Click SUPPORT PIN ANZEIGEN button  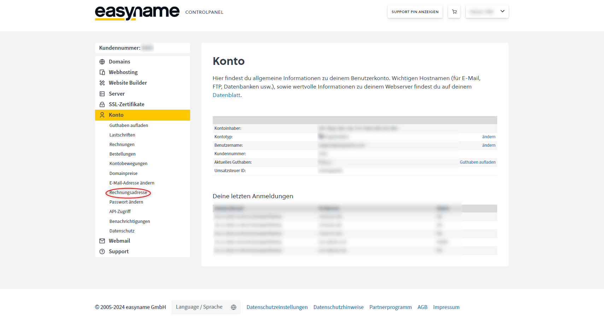coord(415,12)
